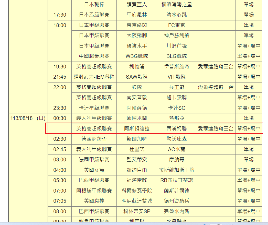Click the 狼隊 home team cell
This screenshot has height=225, width=268.
pos(137,87)
